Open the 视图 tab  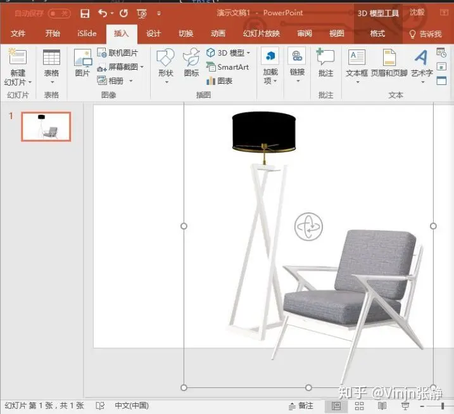click(337, 34)
